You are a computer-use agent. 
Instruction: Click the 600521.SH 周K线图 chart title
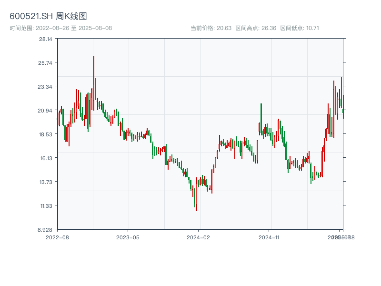pyautogui.click(x=48, y=17)
